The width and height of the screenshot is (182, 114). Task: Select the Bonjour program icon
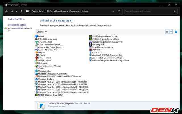pyautogui.click(x=36, y=52)
